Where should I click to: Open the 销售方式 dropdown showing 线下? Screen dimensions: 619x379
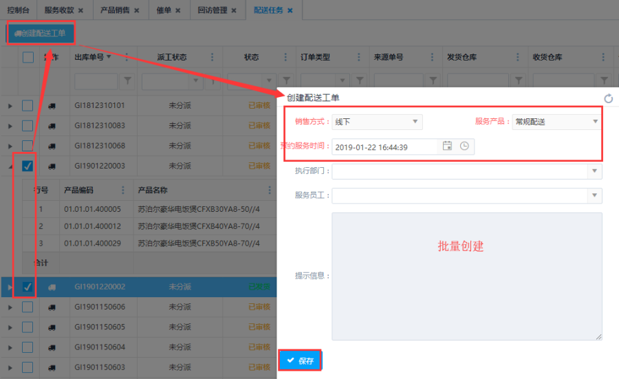point(377,122)
